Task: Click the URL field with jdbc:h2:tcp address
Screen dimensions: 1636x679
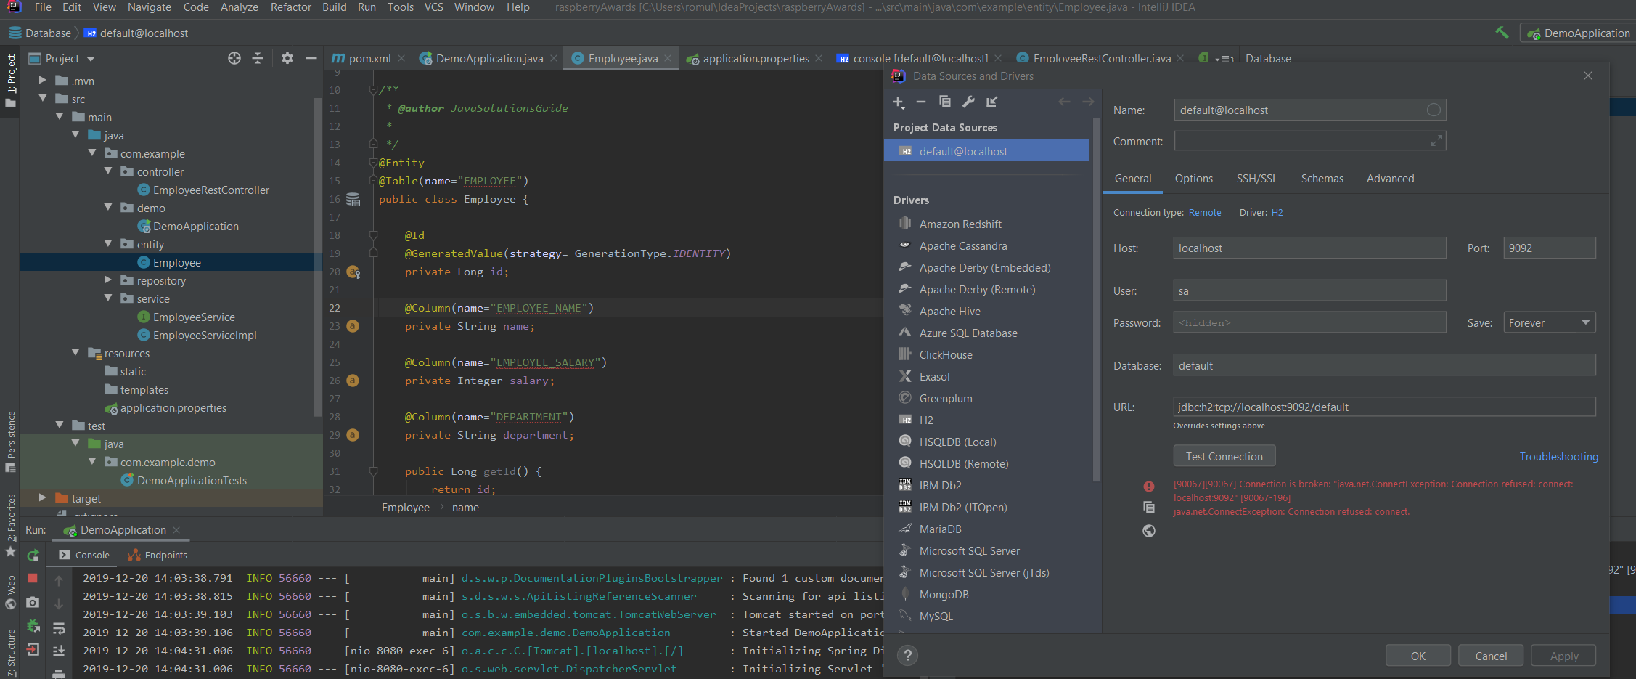Action: pyautogui.click(x=1384, y=407)
